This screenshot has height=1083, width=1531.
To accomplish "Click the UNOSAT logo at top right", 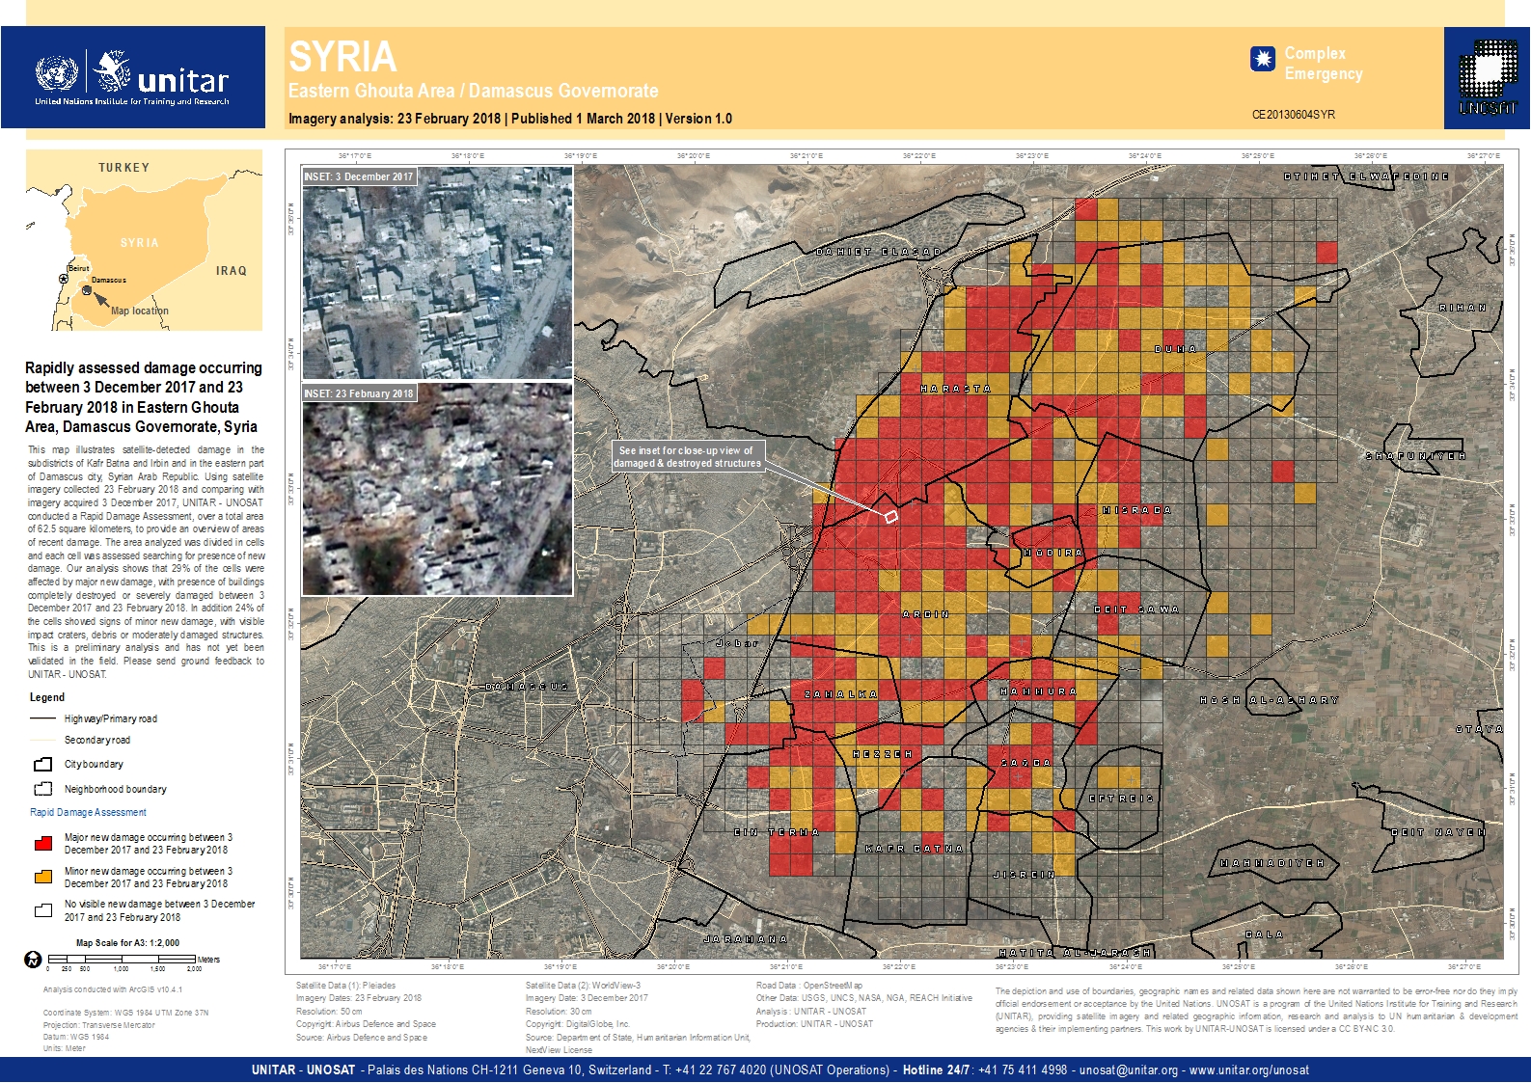I will [x=1487, y=77].
